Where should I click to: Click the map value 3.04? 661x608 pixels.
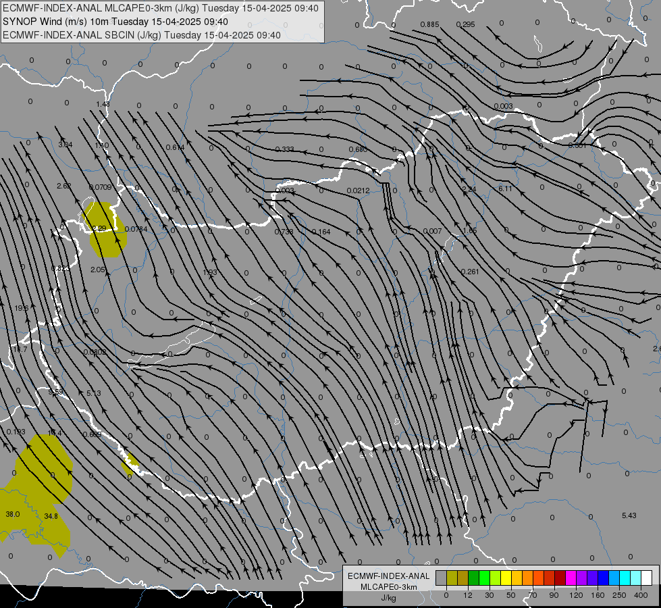tap(65, 145)
